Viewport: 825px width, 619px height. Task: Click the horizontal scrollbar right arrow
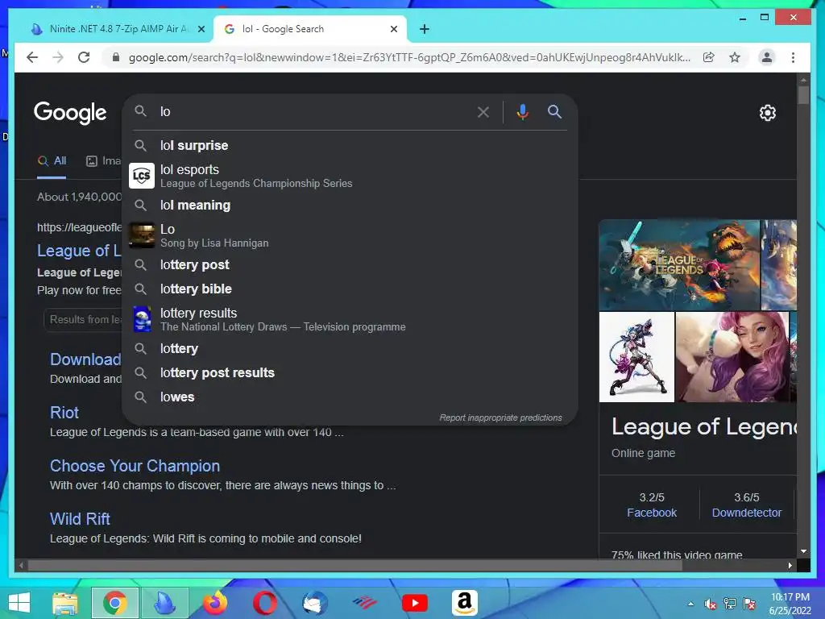click(790, 565)
